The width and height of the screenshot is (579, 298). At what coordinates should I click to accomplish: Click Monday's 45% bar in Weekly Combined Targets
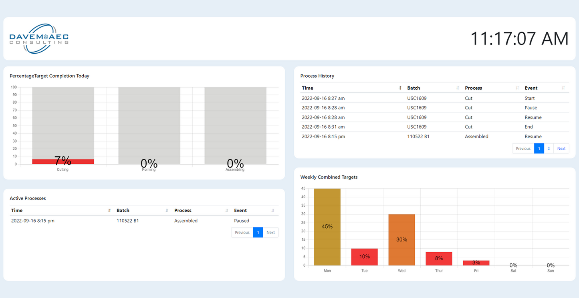(x=327, y=226)
